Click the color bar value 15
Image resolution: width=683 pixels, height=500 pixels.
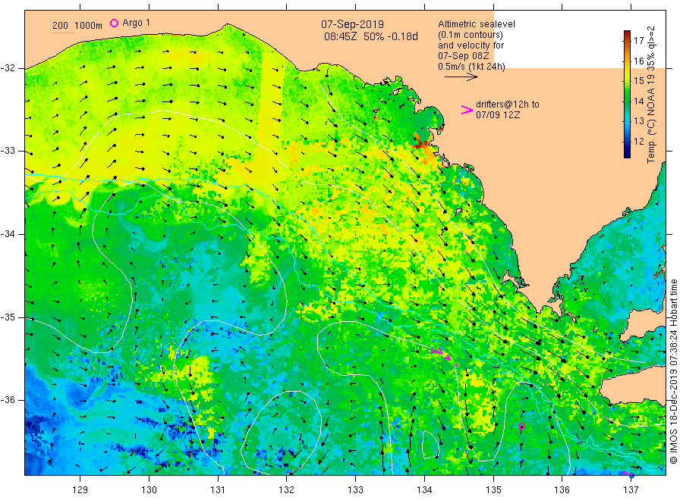point(638,81)
